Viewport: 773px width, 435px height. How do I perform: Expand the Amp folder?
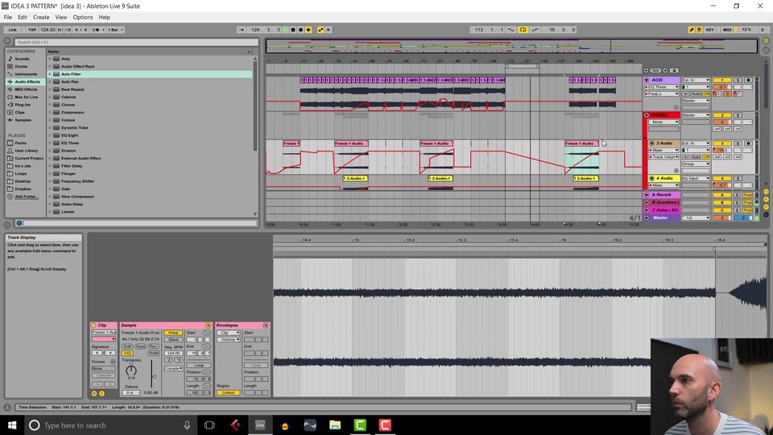tap(50, 59)
